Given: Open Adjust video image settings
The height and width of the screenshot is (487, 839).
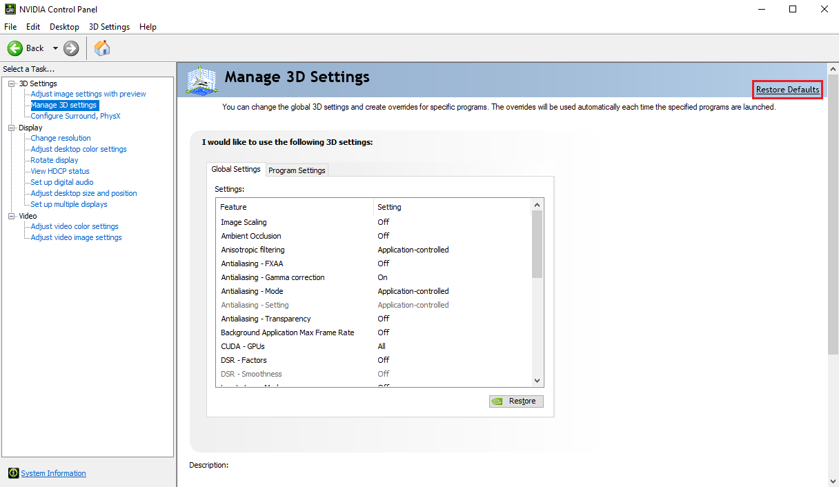Looking at the screenshot, I should [x=76, y=237].
